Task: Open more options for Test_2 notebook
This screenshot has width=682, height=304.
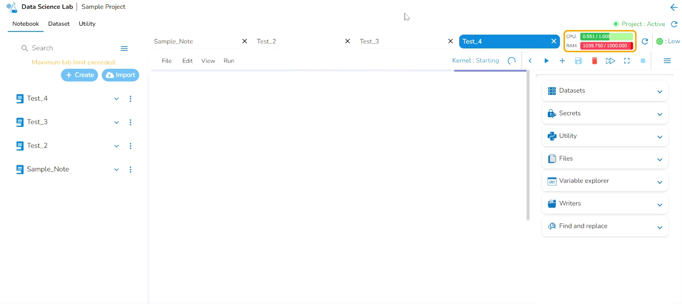Action: 130,146
